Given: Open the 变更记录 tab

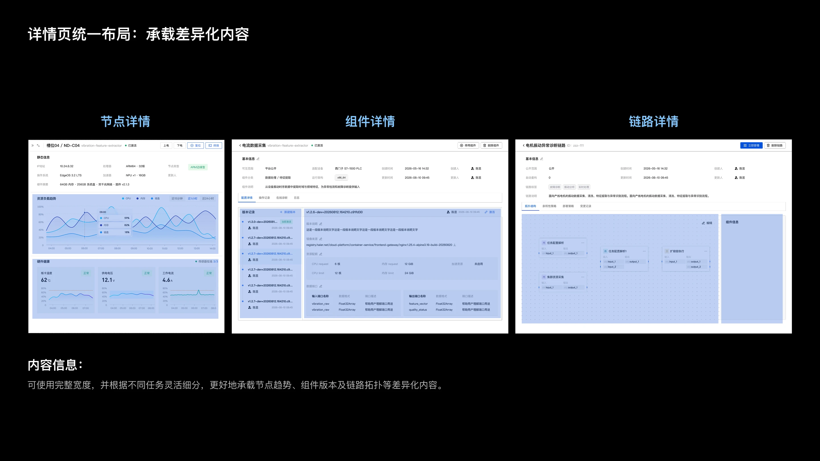Looking at the screenshot, I should tap(585, 206).
